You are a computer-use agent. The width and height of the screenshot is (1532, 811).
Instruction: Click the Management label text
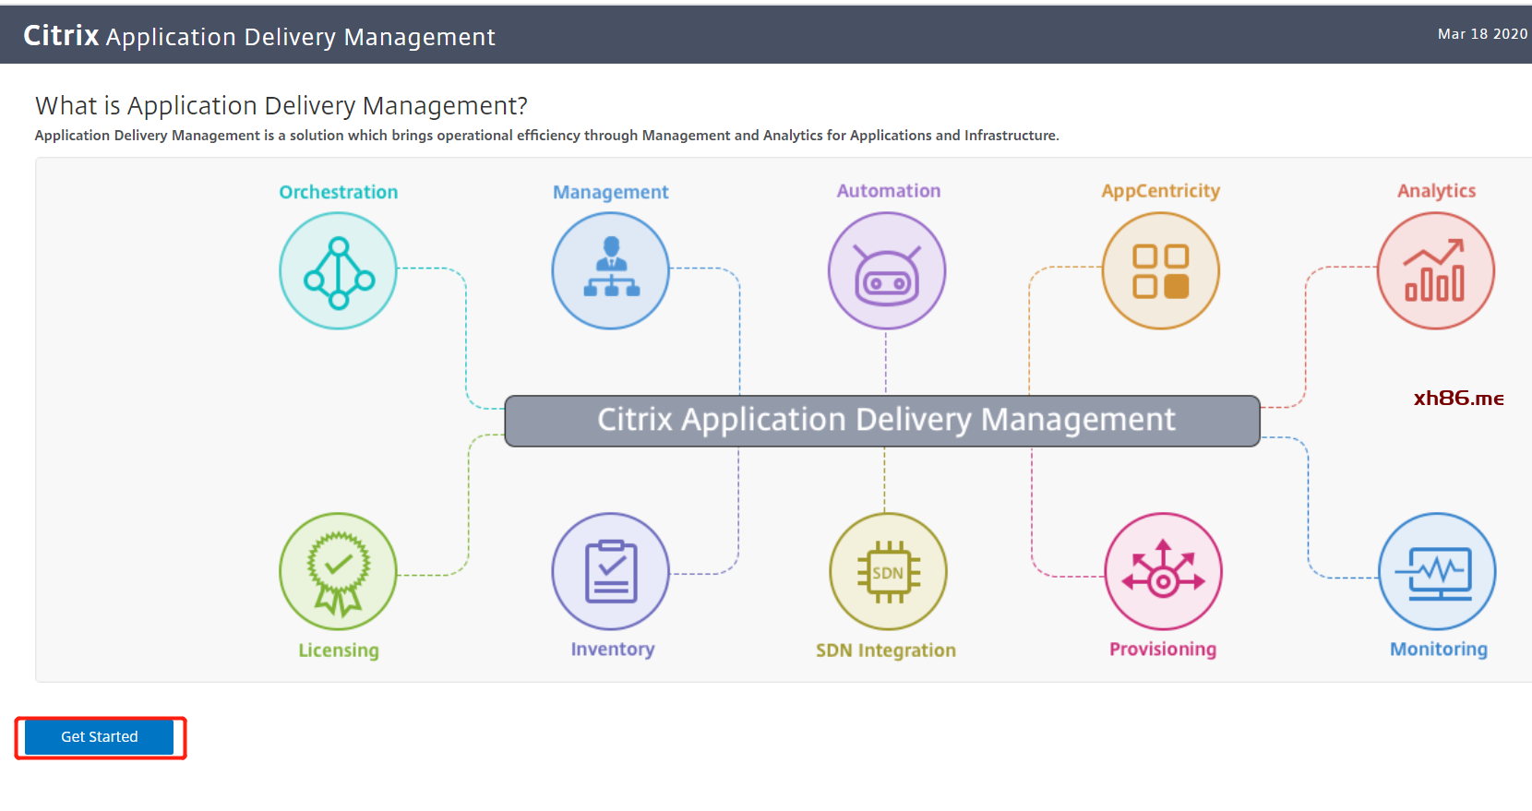tap(611, 192)
